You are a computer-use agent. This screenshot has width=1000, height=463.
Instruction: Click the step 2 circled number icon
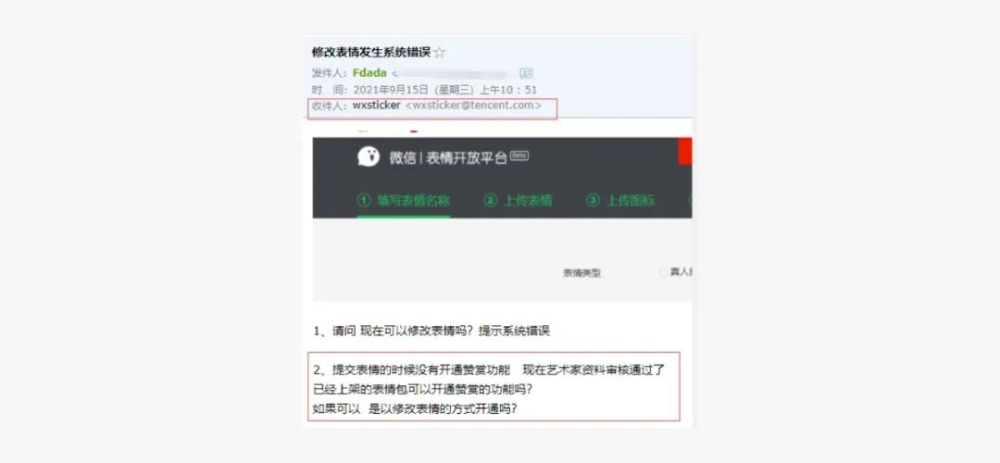[x=490, y=200]
